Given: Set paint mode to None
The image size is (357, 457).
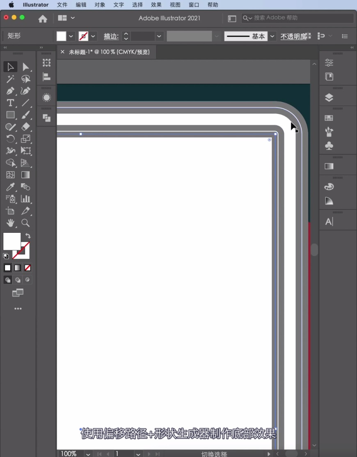Looking at the screenshot, I should click(27, 268).
